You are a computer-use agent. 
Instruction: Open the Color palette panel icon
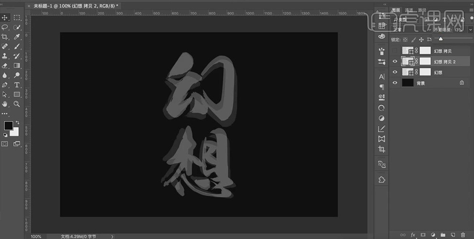(x=382, y=36)
